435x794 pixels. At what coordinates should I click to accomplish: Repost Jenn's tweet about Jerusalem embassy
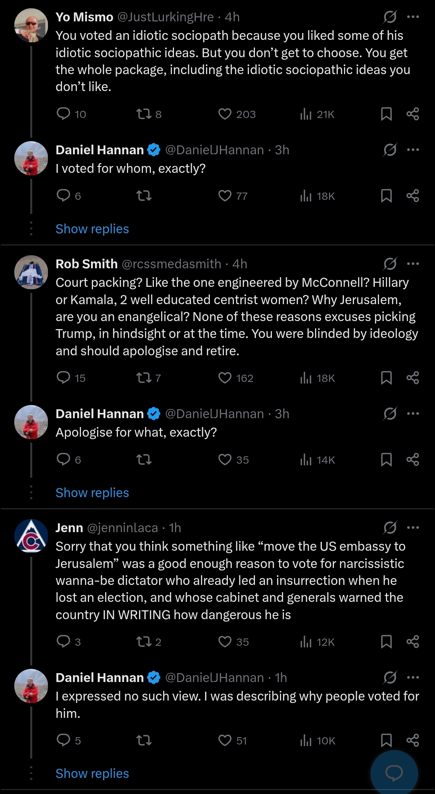click(144, 642)
